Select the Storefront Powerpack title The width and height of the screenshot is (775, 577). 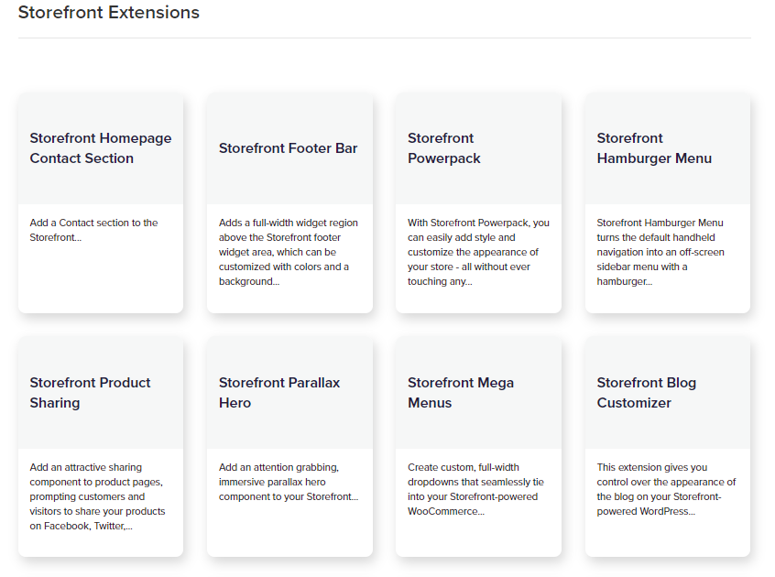pos(444,148)
